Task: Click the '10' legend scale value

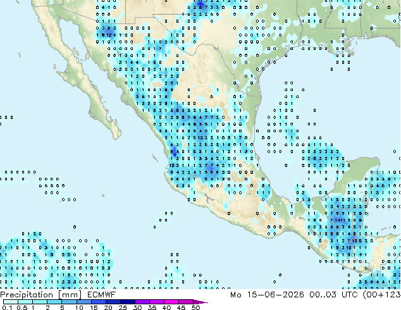Action: click(79, 307)
